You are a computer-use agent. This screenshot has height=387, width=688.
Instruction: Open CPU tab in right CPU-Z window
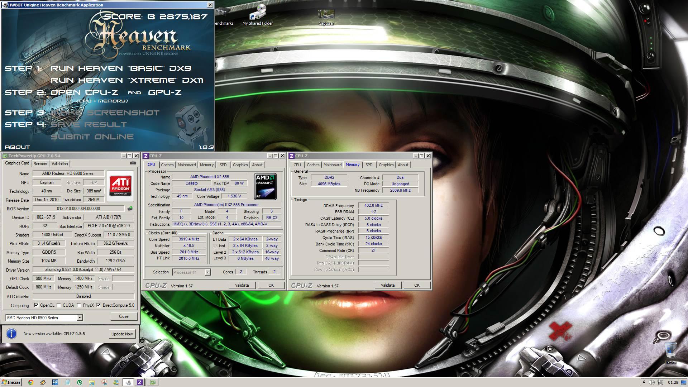pos(297,165)
